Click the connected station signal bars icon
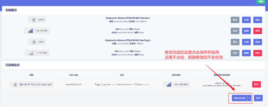Viewport: 268px width, 107px height. pos(169,84)
